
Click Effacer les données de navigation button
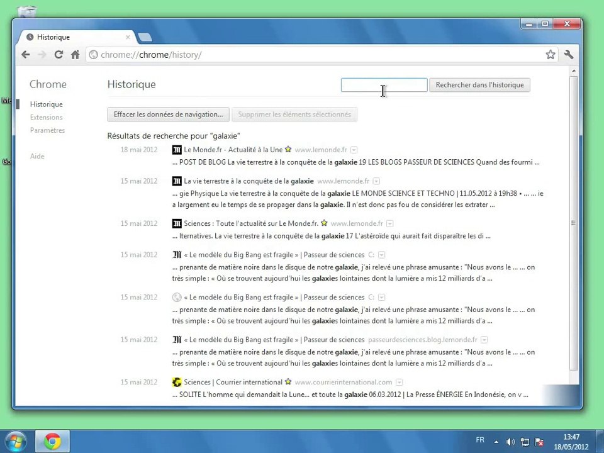(169, 115)
